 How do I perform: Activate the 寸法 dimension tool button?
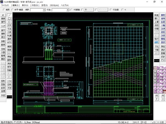(9, 29)
